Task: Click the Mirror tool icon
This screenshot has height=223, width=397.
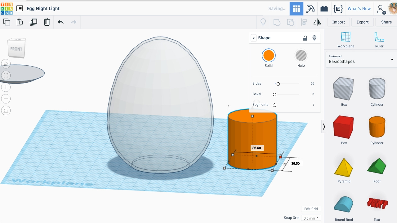Action: coord(317,22)
